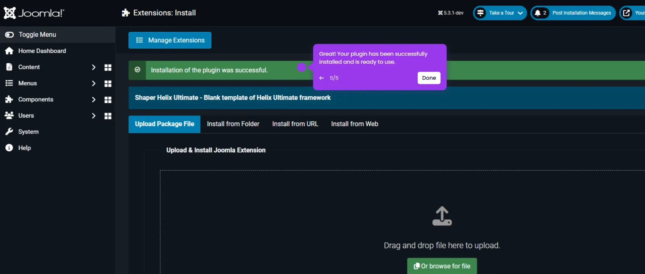This screenshot has height=274, width=645.
Task: Click Done in the tour popup
Action: tap(429, 78)
